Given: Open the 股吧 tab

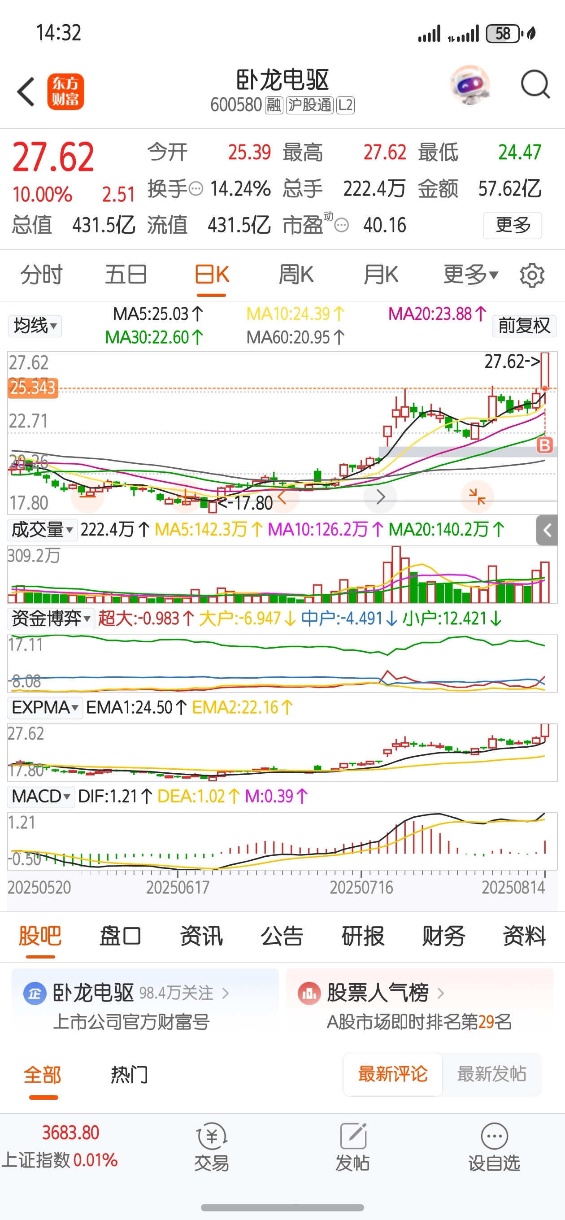Looking at the screenshot, I should click(40, 937).
